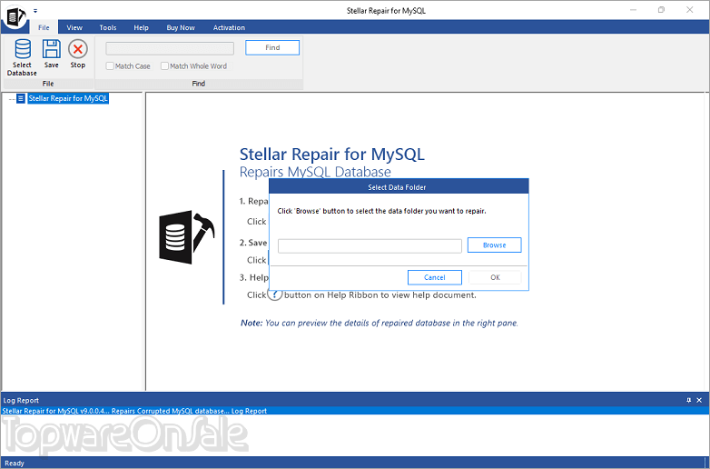Open the Activation tab
The height and width of the screenshot is (469, 710).
tap(229, 27)
